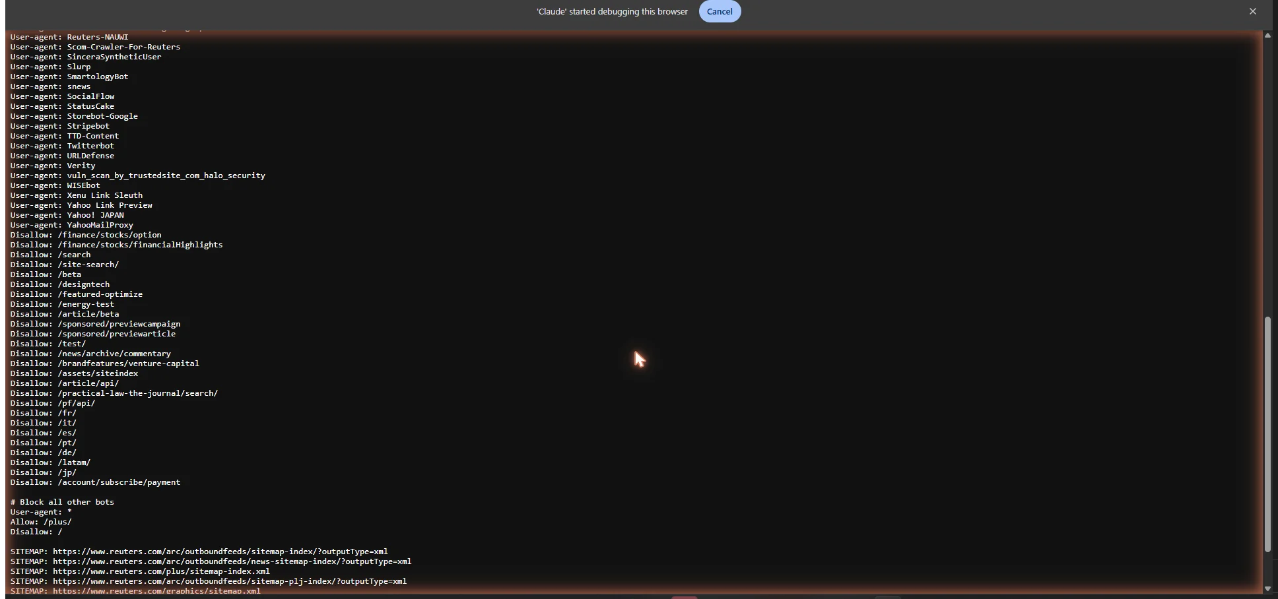
Task: Click the 'StatusCake' user-agent line
Action: (62, 106)
